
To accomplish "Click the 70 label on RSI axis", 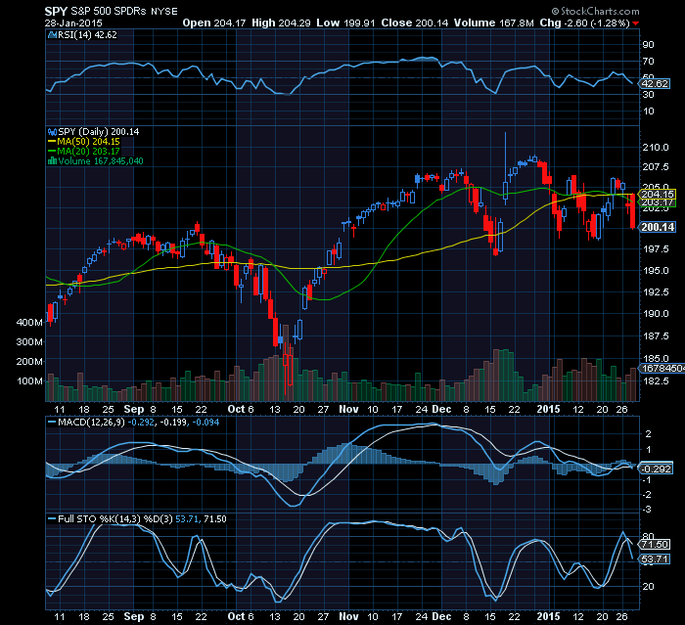I will click(648, 62).
